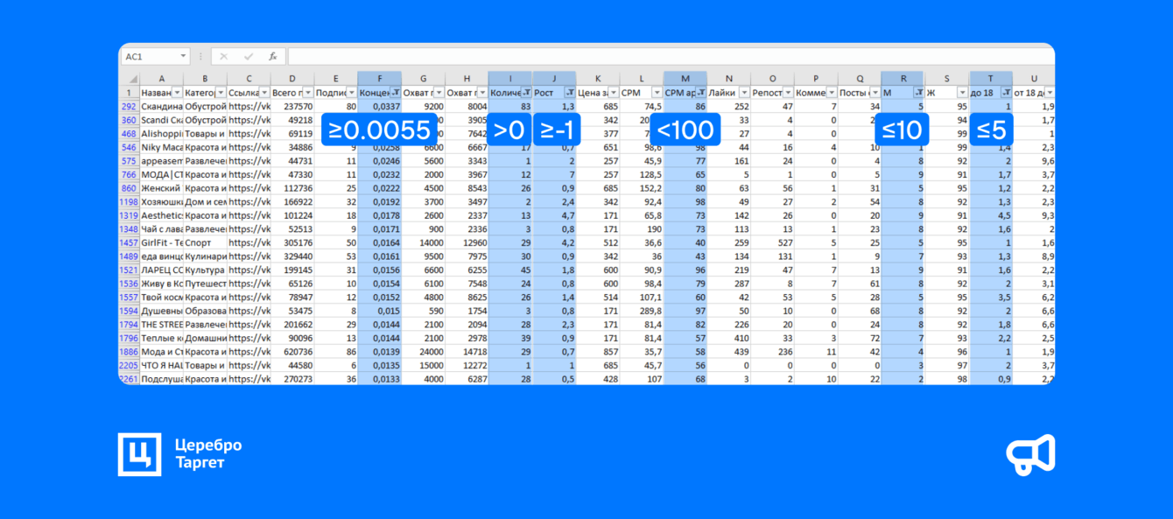Open filter dropdown in column G header cell
This screenshot has width=1173, height=519.
(439, 92)
